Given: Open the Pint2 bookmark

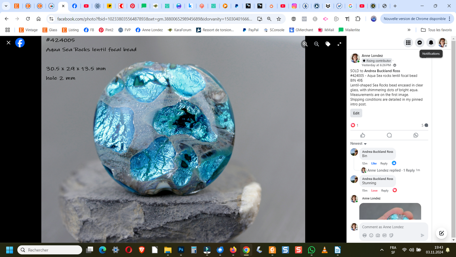Looking at the screenshot, I should point(106,30).
